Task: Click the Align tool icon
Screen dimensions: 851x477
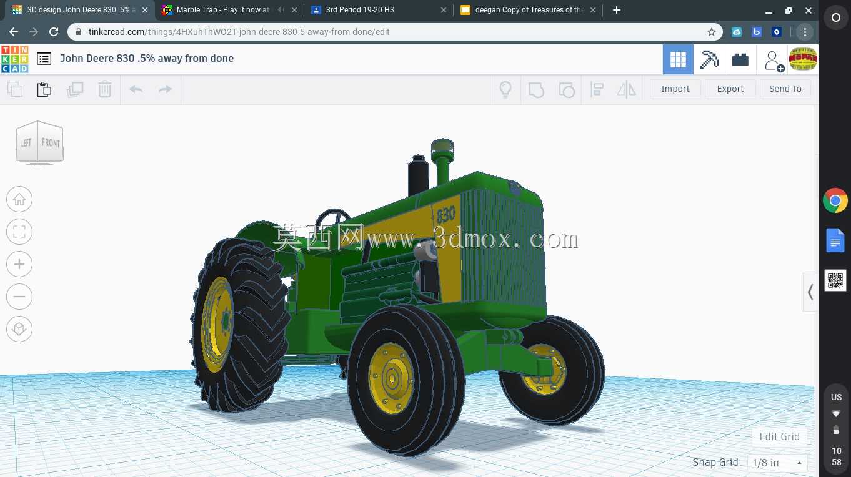Action: tap(597, 89)
